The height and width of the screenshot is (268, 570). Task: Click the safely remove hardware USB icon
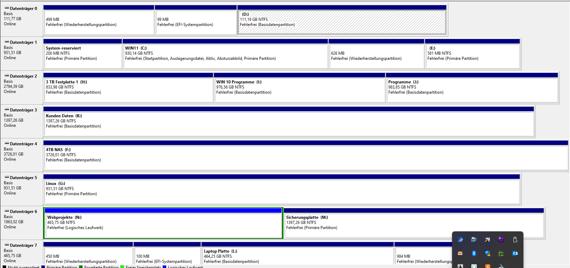click(x=515, y=240)
